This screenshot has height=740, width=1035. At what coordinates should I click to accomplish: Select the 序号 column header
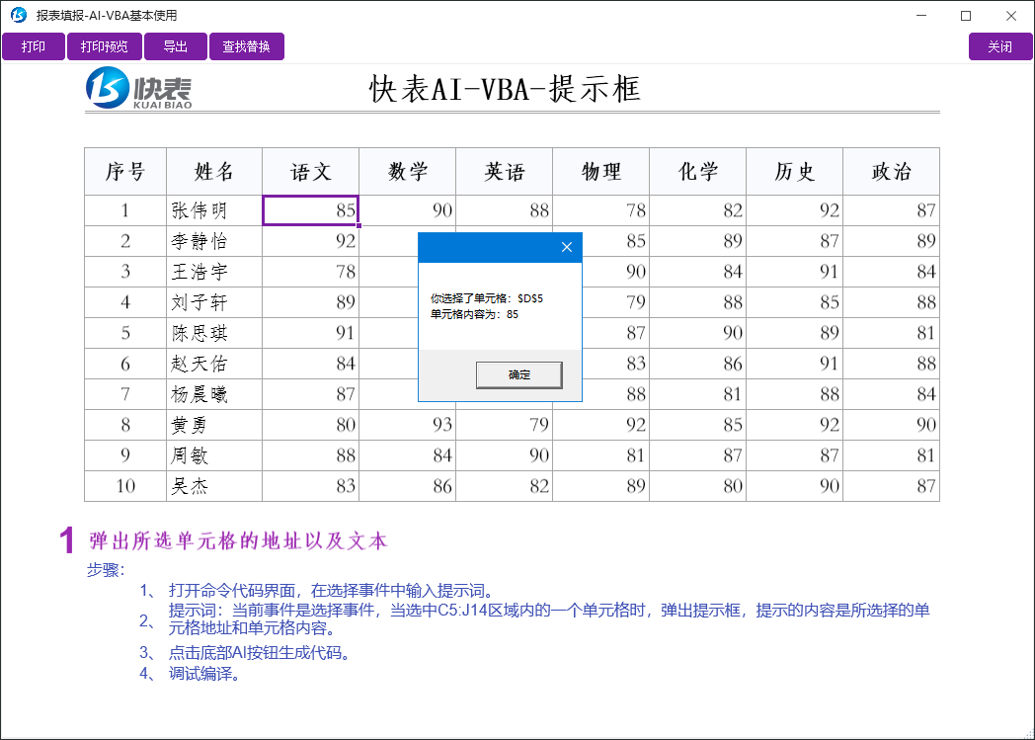pyautogui.click(x=125, y=172)
